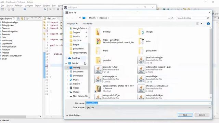
Task: Click the Save button
Action: [185, 115]
